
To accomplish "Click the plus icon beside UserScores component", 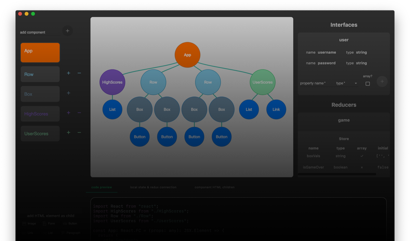I will (69, 133).
